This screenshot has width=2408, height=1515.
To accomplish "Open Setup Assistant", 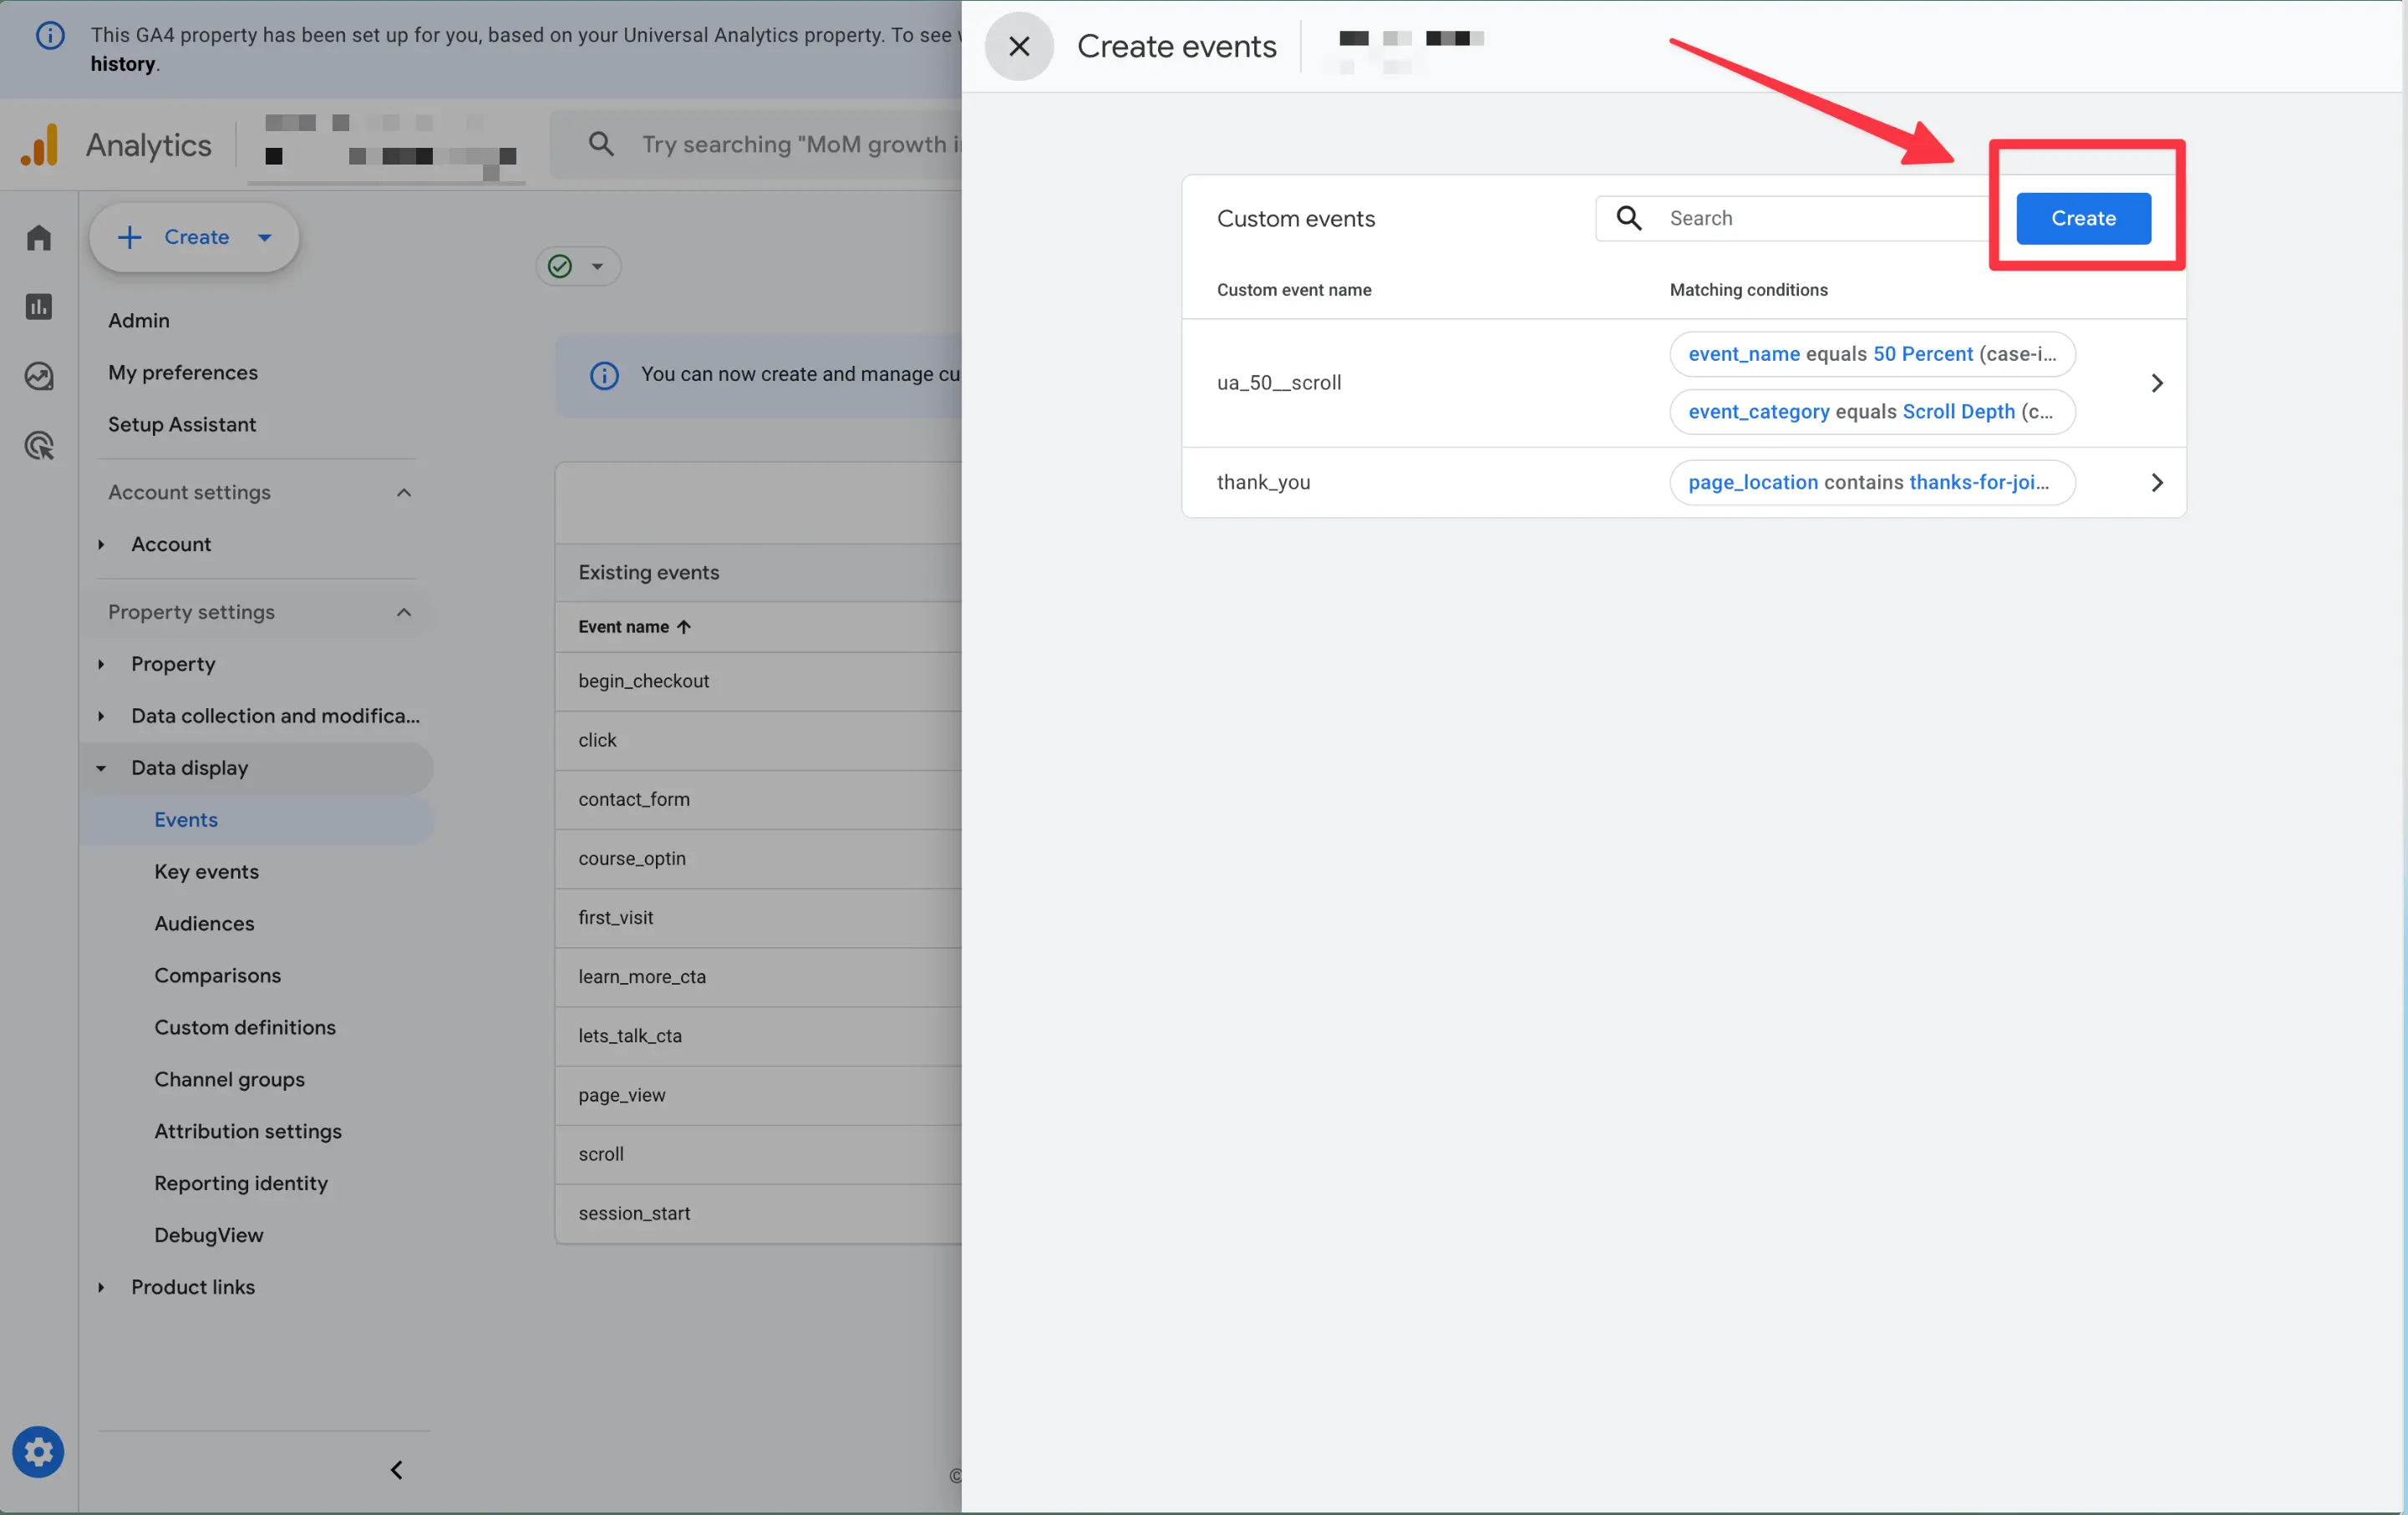I will (x=182, y=425).
